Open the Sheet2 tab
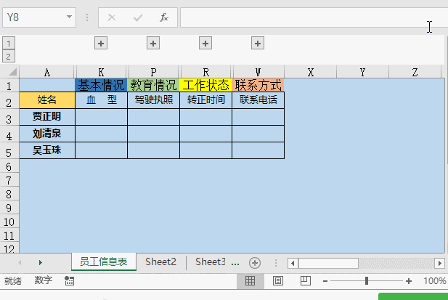 click(x=160, y=262)
